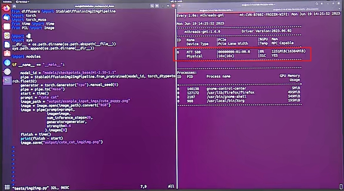Click the 'import torch_musa' line

pyautogui.click(x=29, y=20)
